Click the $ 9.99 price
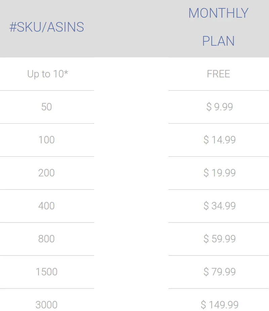 point(220,107)
